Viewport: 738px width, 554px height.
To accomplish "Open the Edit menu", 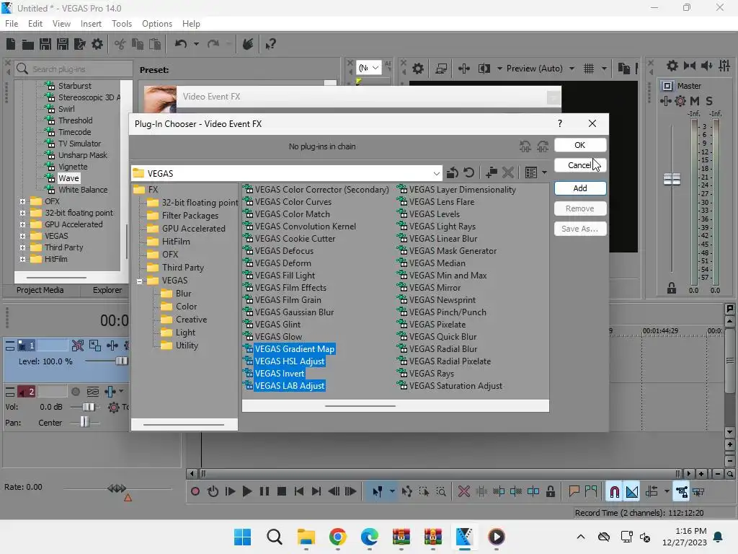I will (x=35, y=24).
